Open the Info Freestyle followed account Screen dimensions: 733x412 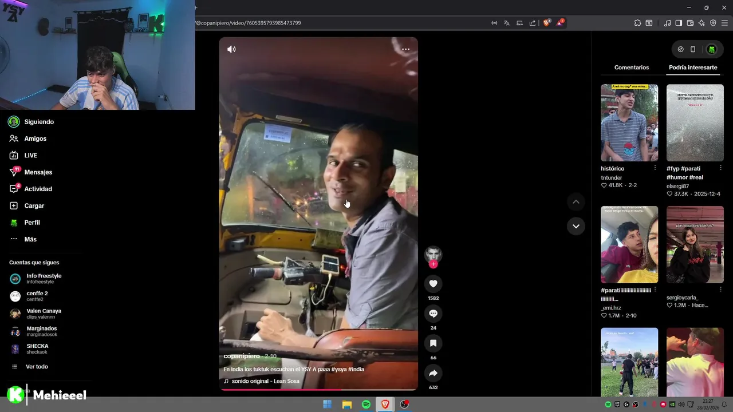[x=36, y=279]
